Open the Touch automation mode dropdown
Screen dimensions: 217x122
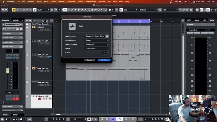click(43, 10)
